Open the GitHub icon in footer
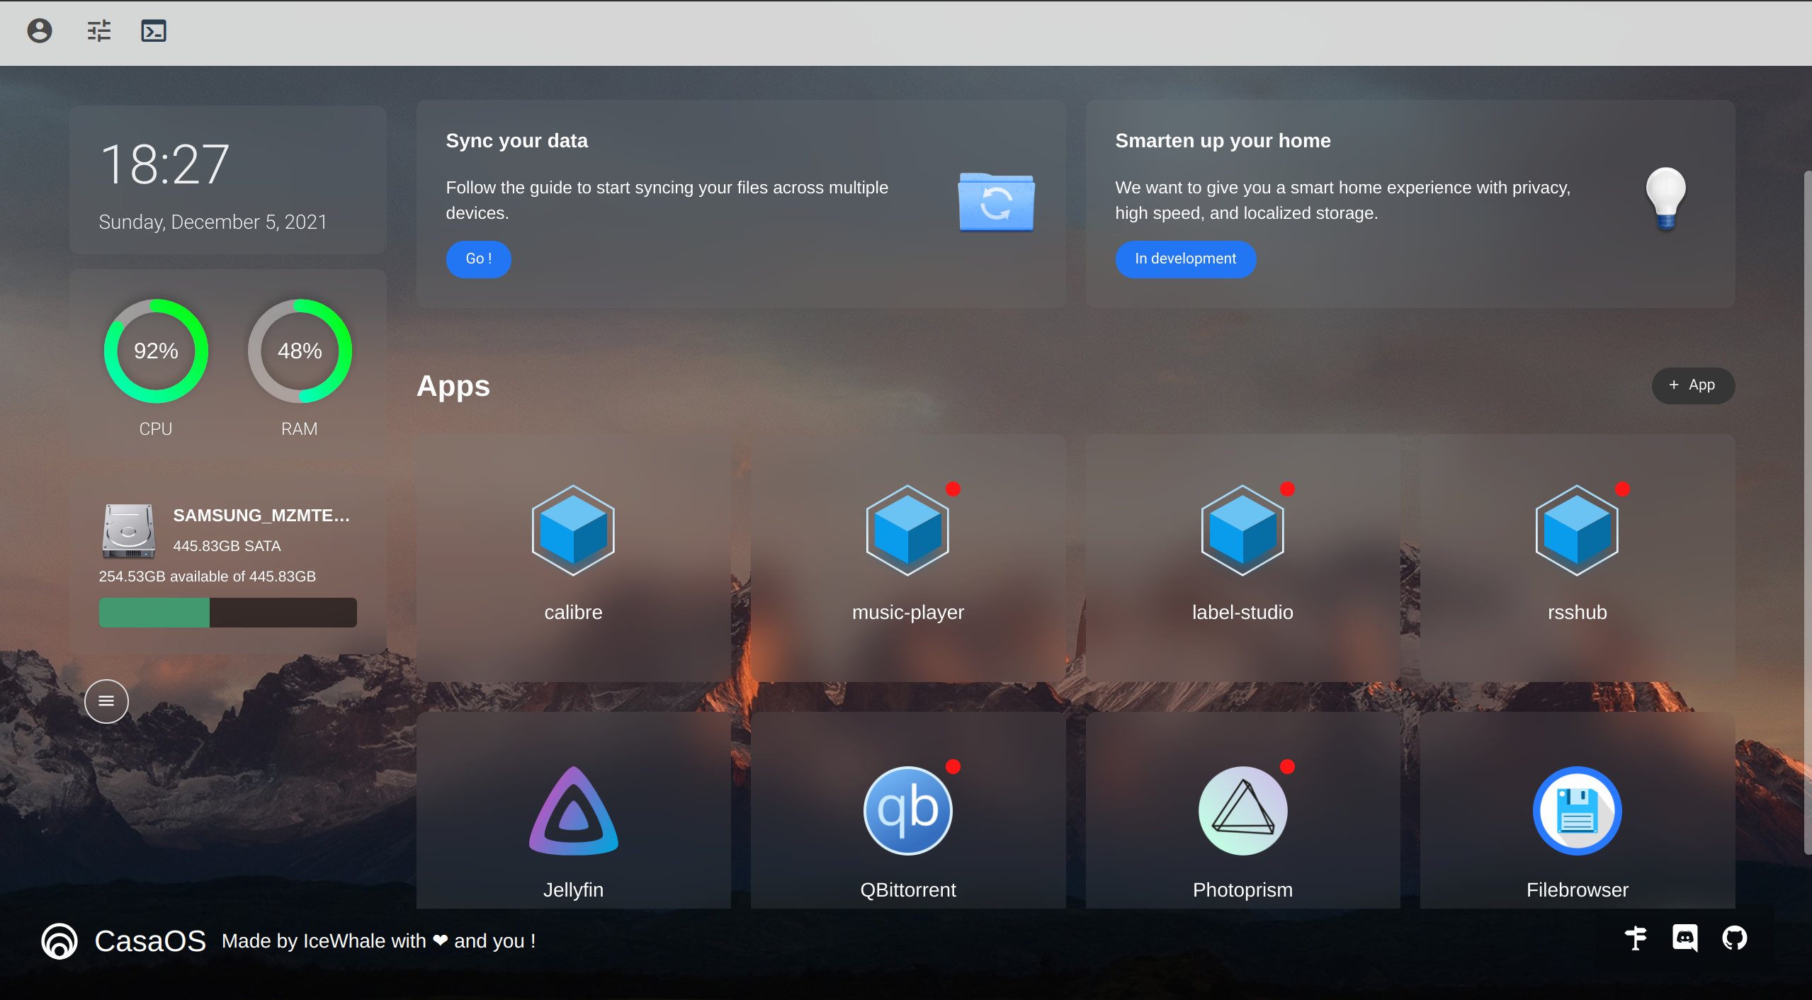This screenshot has width=1812, height=1000. click(x=1734, y=938)
